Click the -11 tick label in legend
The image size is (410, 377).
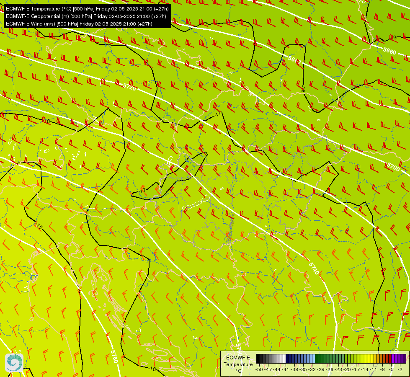point(374,369)
